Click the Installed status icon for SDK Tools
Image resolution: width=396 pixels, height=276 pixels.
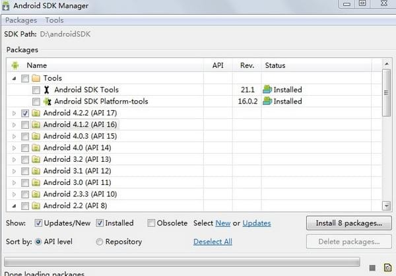(267, 90)
